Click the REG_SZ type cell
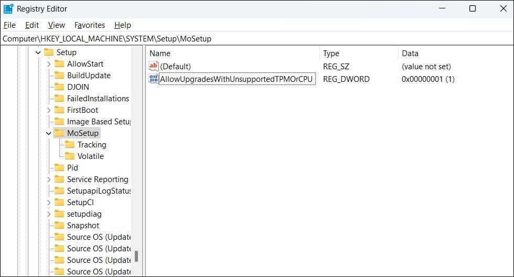 point(336,67)
